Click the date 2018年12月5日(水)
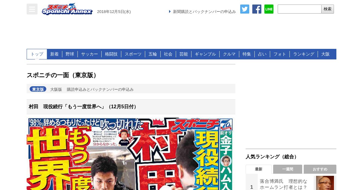This screenshot has width=363, height=190. tap(114, 12)
